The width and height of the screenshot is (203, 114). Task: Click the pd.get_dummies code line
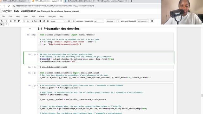[77, 59]
